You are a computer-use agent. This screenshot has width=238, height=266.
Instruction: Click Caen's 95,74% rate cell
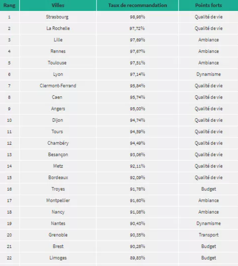pos(138,97)
